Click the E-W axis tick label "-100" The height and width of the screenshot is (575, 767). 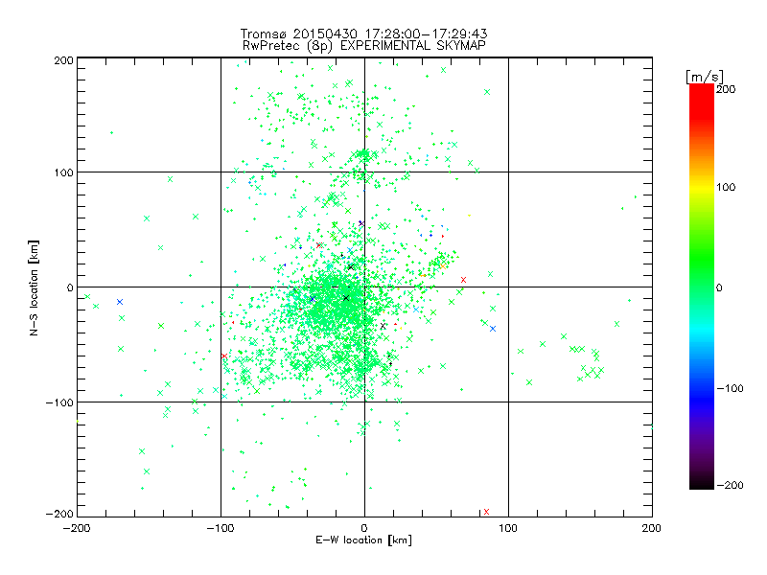click(221, 528)
